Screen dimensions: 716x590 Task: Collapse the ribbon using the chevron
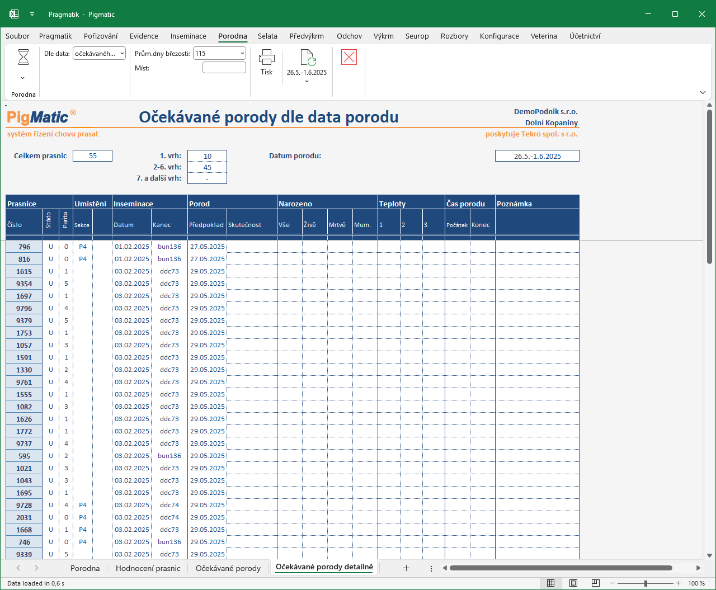(703, 92)
